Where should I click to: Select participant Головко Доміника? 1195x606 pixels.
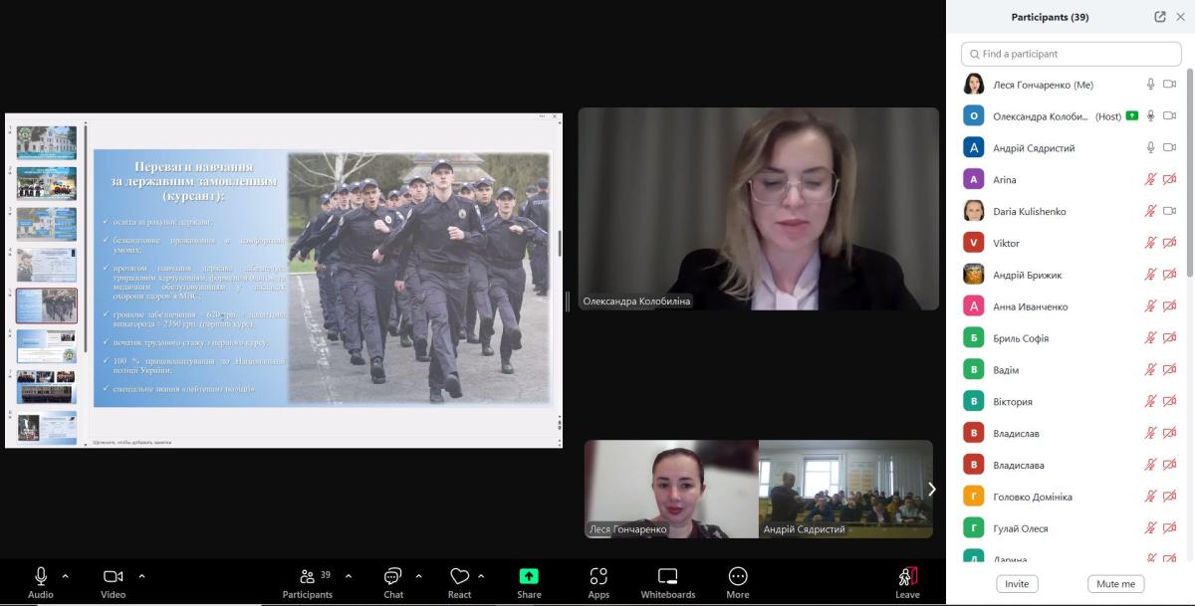pyautogui.click(x=1071, y=497)
